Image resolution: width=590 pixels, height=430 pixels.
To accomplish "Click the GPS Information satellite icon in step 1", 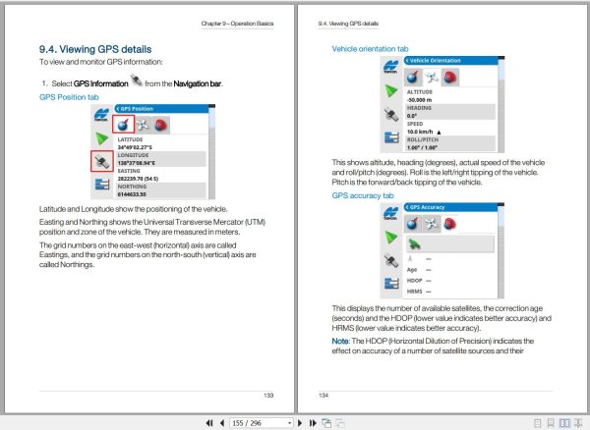I will 137,80.
